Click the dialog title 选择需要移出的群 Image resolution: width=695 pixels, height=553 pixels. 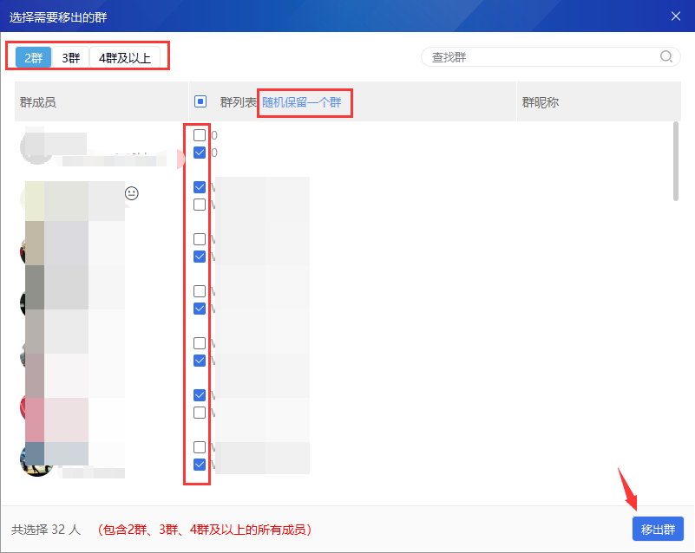pyautogui.click(x=58, y=17)
